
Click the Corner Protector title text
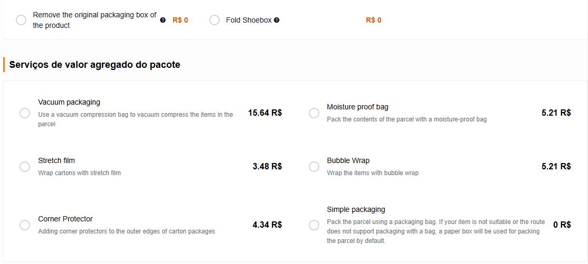pos(65,219)
